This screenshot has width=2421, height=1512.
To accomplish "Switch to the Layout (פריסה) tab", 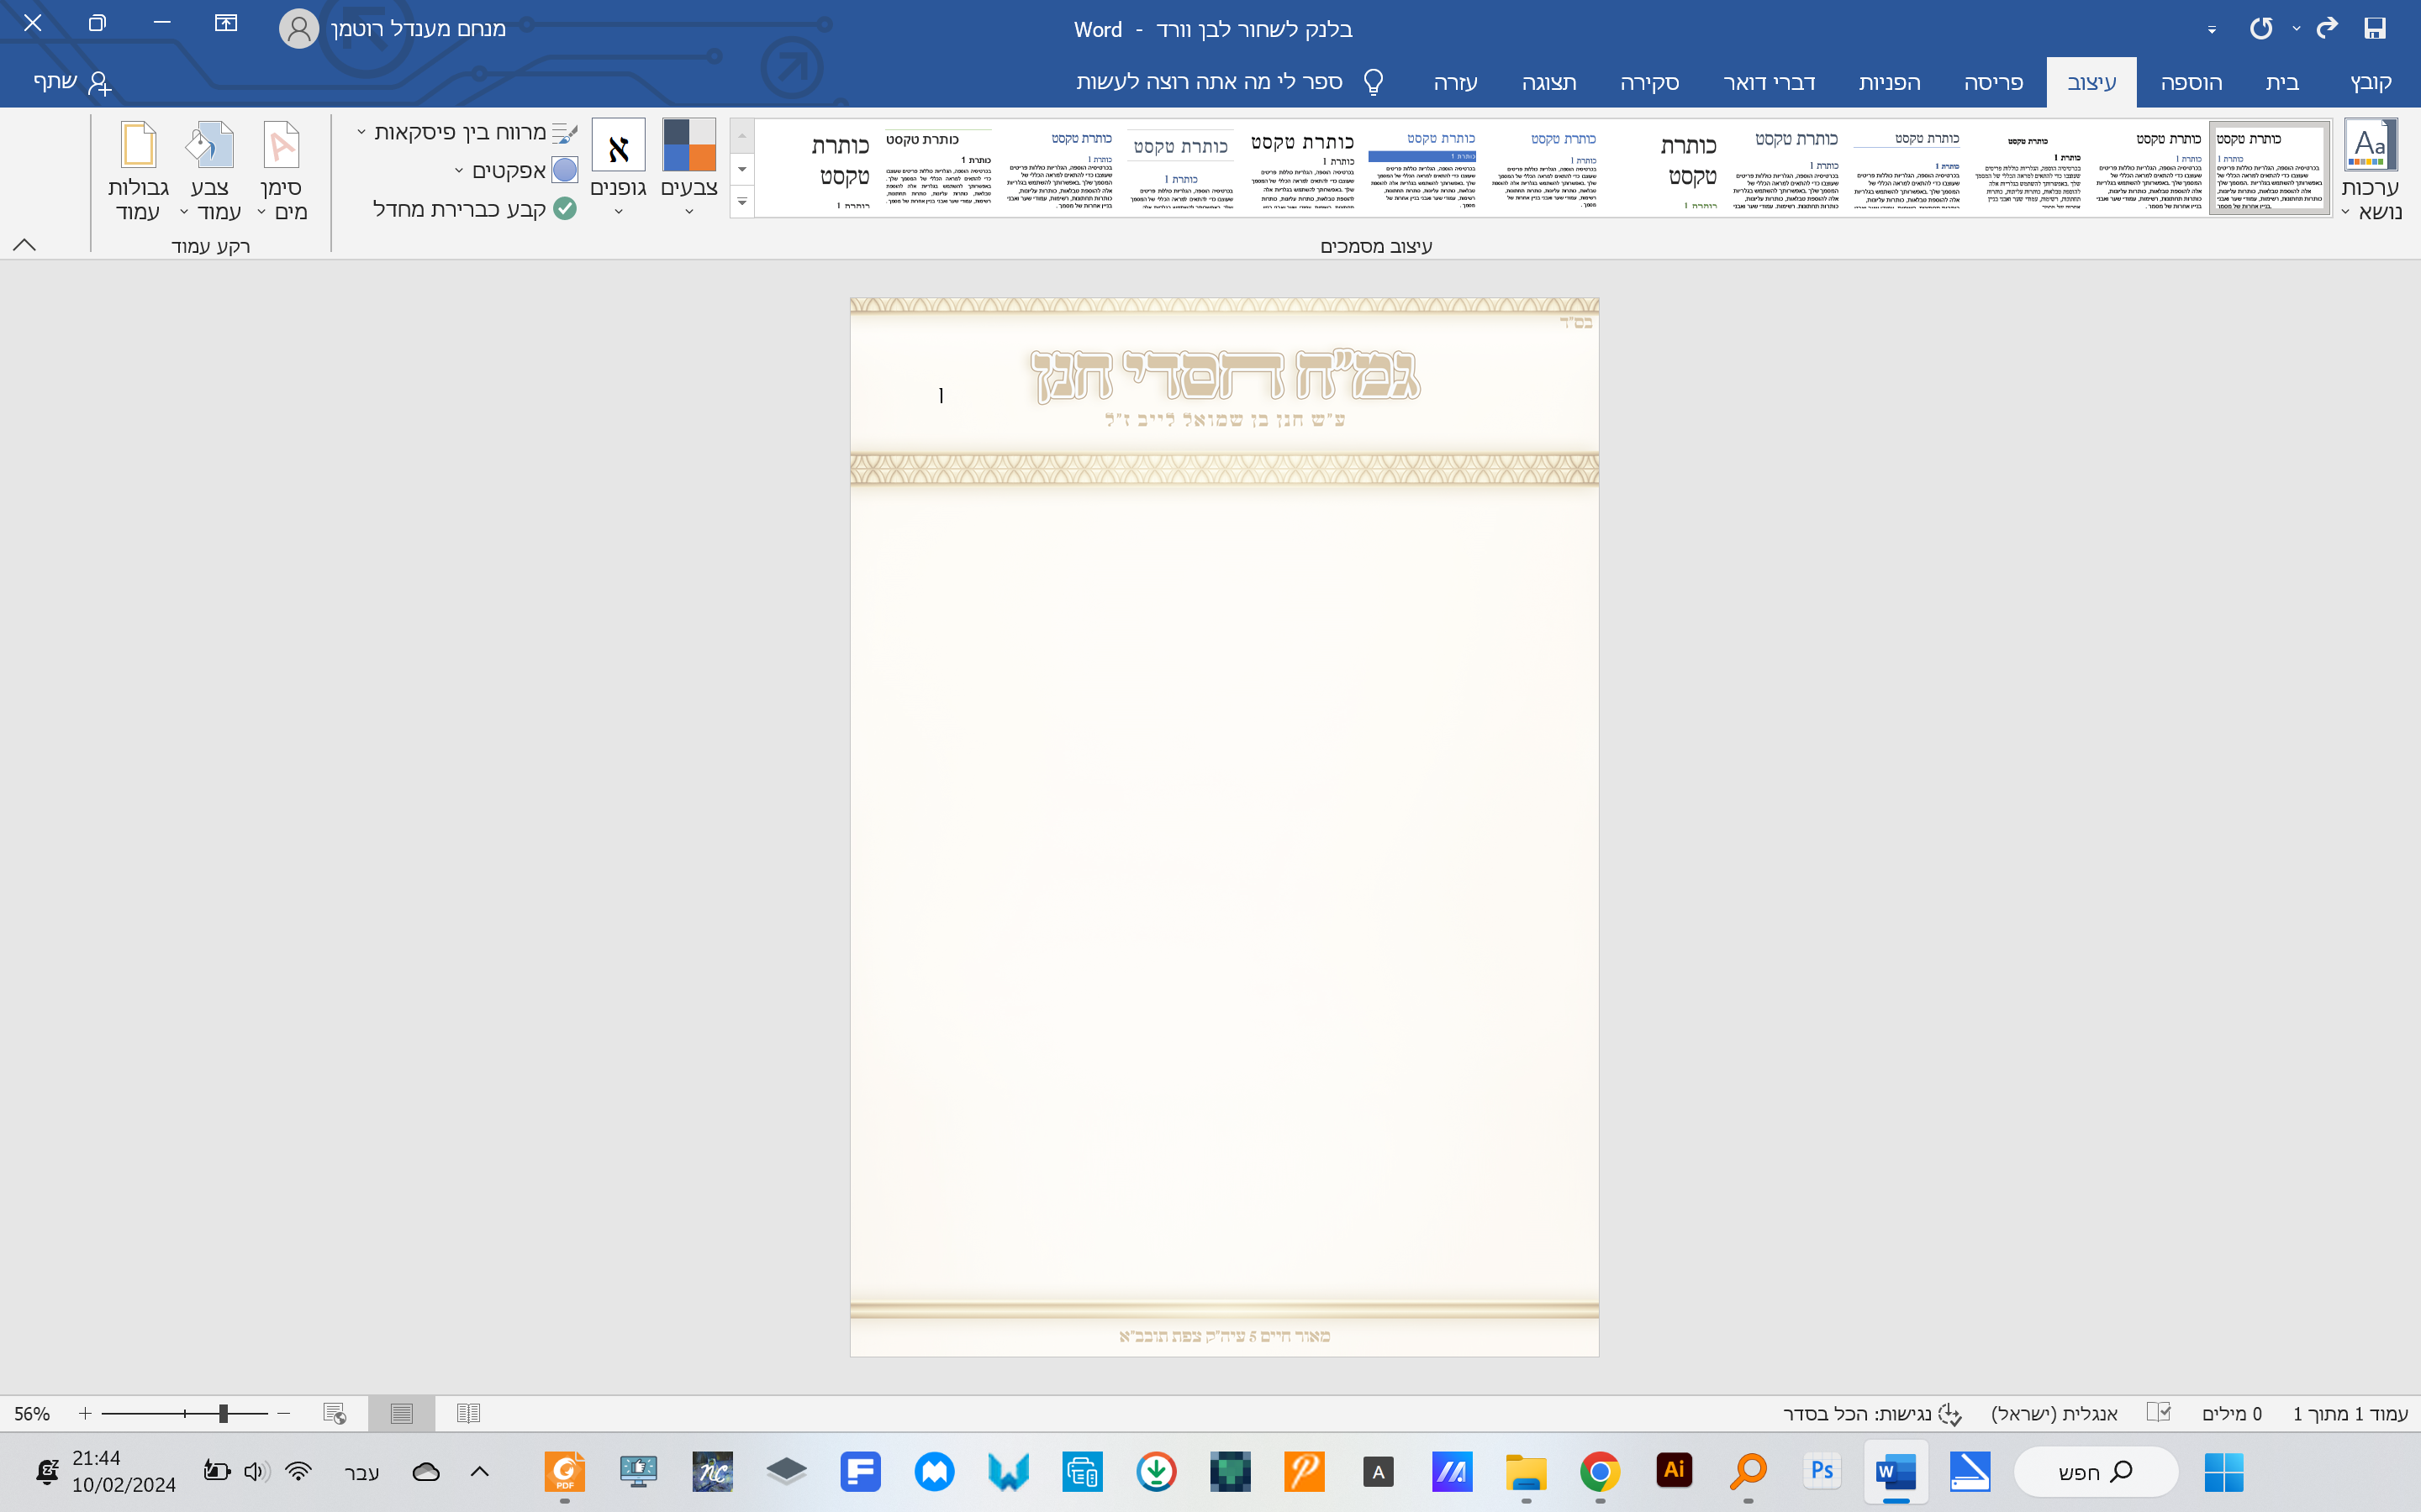I will point(1993,82).
